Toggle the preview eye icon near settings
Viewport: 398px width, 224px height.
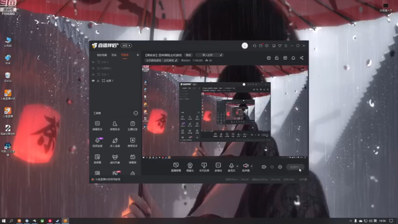pyautogui.click(x=272, y=167)
